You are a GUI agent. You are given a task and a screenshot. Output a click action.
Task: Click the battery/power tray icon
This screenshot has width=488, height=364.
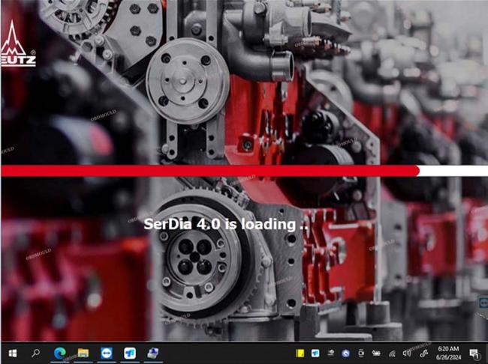376,353
